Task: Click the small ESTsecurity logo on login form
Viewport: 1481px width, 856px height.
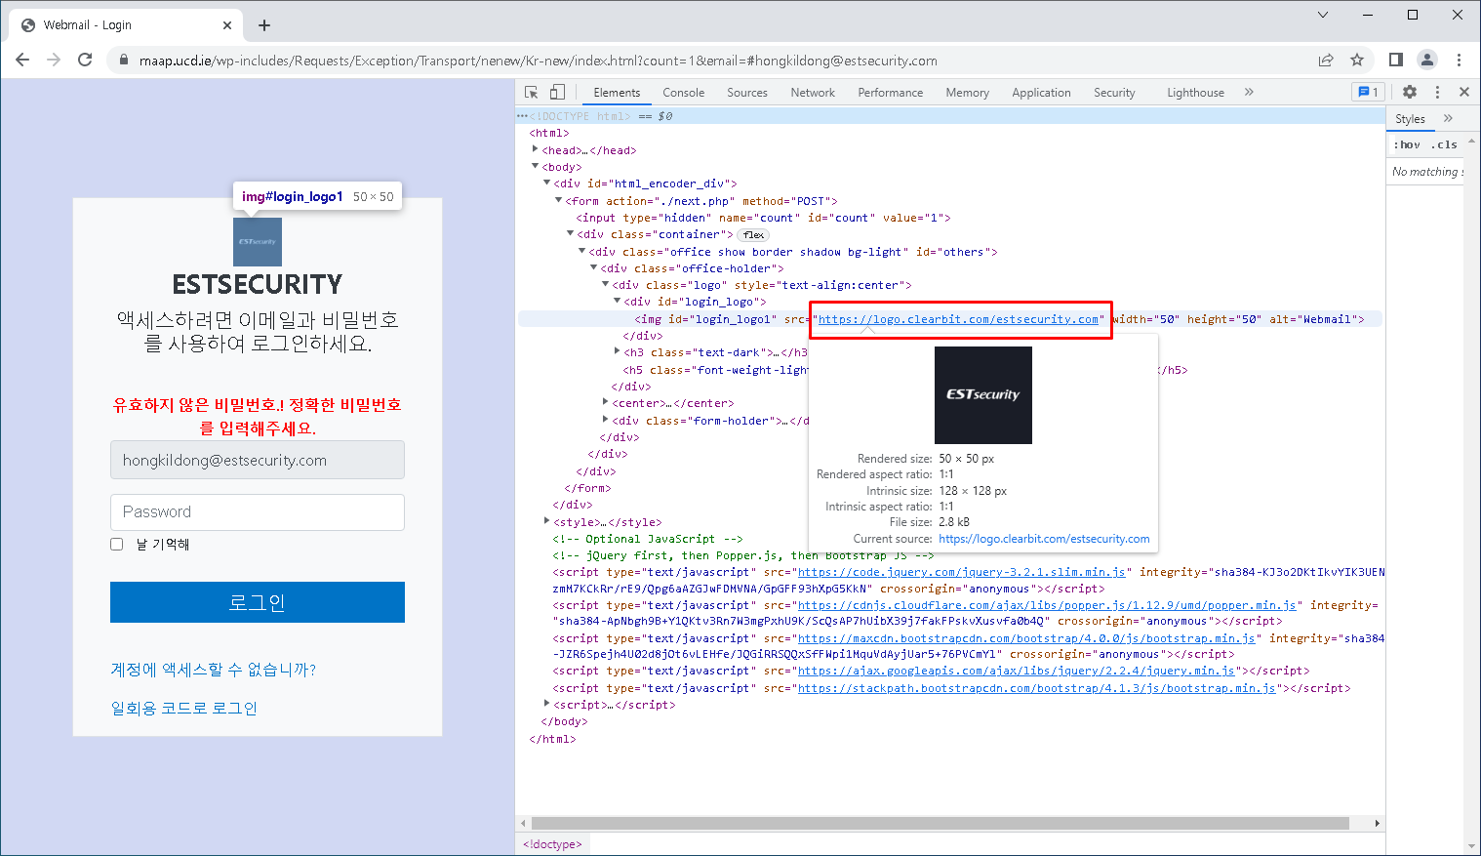Action: [x=258, y=242]
